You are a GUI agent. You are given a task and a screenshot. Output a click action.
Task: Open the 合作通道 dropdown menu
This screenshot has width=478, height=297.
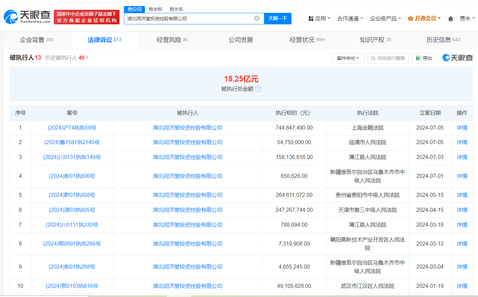pos(350,18)
